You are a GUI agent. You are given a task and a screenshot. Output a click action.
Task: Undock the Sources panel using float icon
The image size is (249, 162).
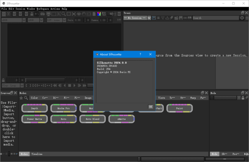(11, 93)
